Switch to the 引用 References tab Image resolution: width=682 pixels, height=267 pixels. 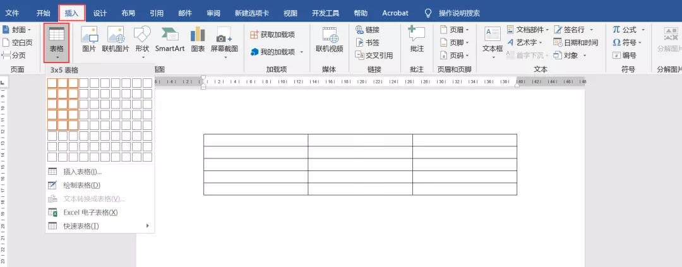[157, 13]
